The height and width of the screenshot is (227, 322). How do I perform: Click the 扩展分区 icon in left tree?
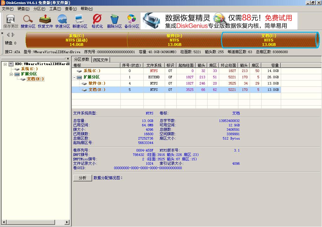click(17, 74)
